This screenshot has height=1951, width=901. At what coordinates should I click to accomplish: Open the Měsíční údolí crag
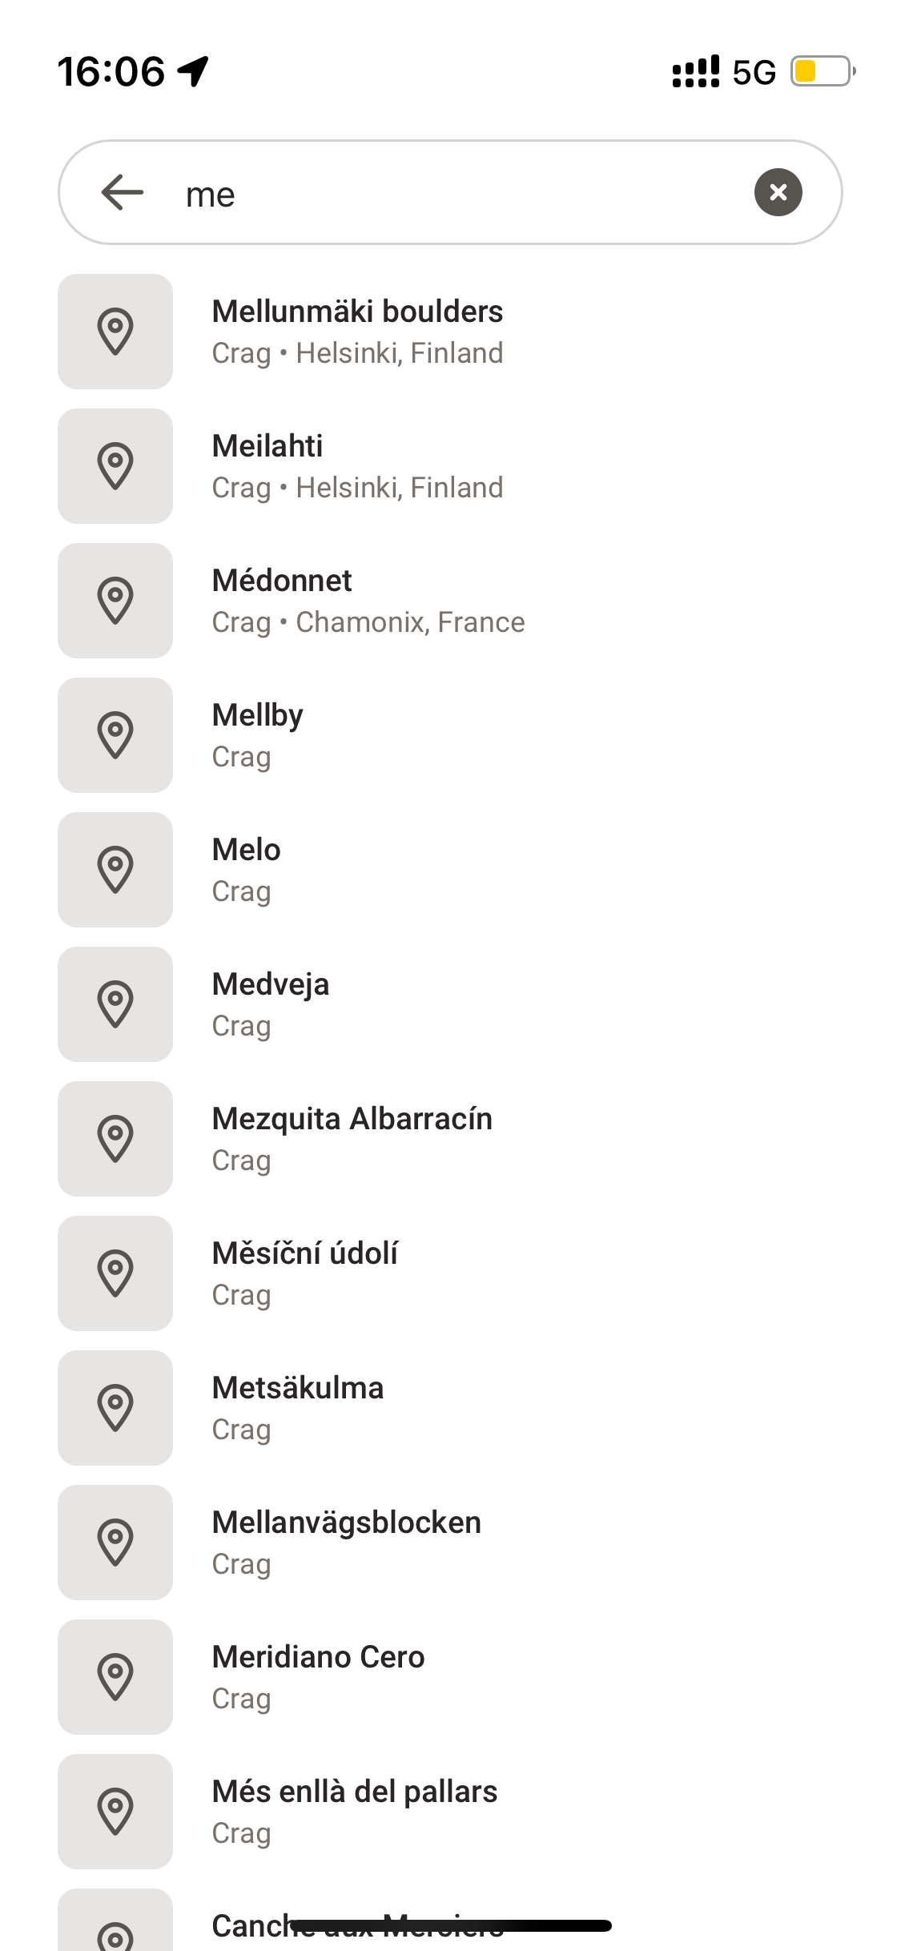point(305,1273)
